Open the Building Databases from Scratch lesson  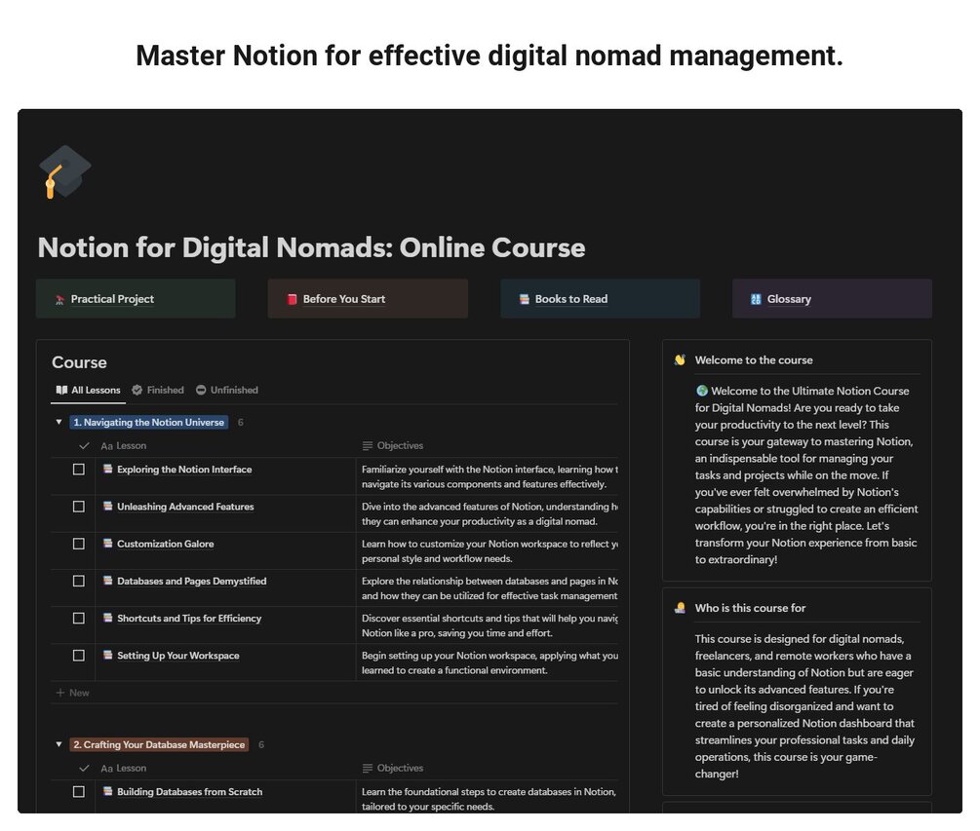click(x=190, y=792)
